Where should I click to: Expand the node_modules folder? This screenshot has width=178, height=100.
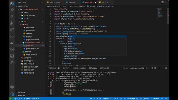tap(19, 16)
